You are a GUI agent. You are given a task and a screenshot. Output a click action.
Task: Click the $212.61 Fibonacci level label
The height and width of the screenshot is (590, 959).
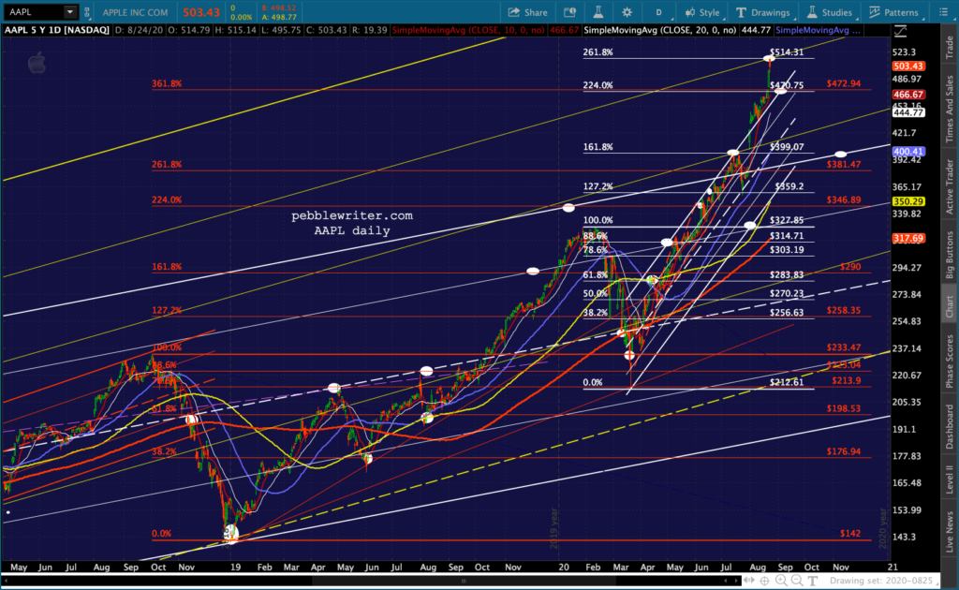(787, 382)
